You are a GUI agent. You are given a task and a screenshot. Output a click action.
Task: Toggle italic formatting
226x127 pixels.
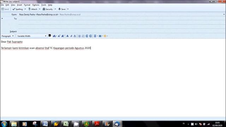(x=71, y=36)
